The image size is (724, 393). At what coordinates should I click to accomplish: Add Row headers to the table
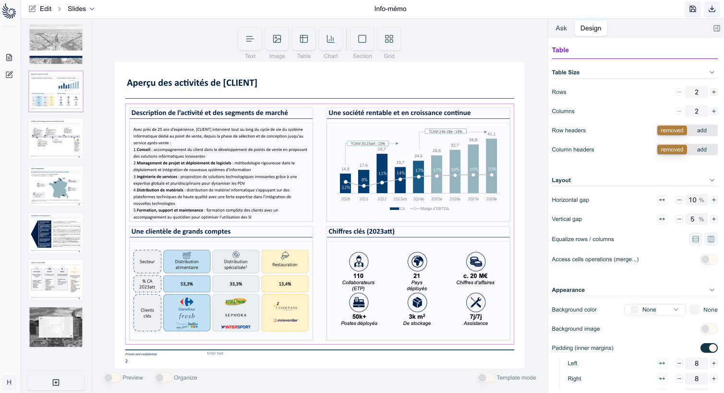pyautogui.click(x=701, y=130)
